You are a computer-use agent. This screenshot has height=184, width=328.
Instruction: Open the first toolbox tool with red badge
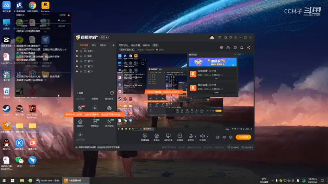click(x=80, y=108)
